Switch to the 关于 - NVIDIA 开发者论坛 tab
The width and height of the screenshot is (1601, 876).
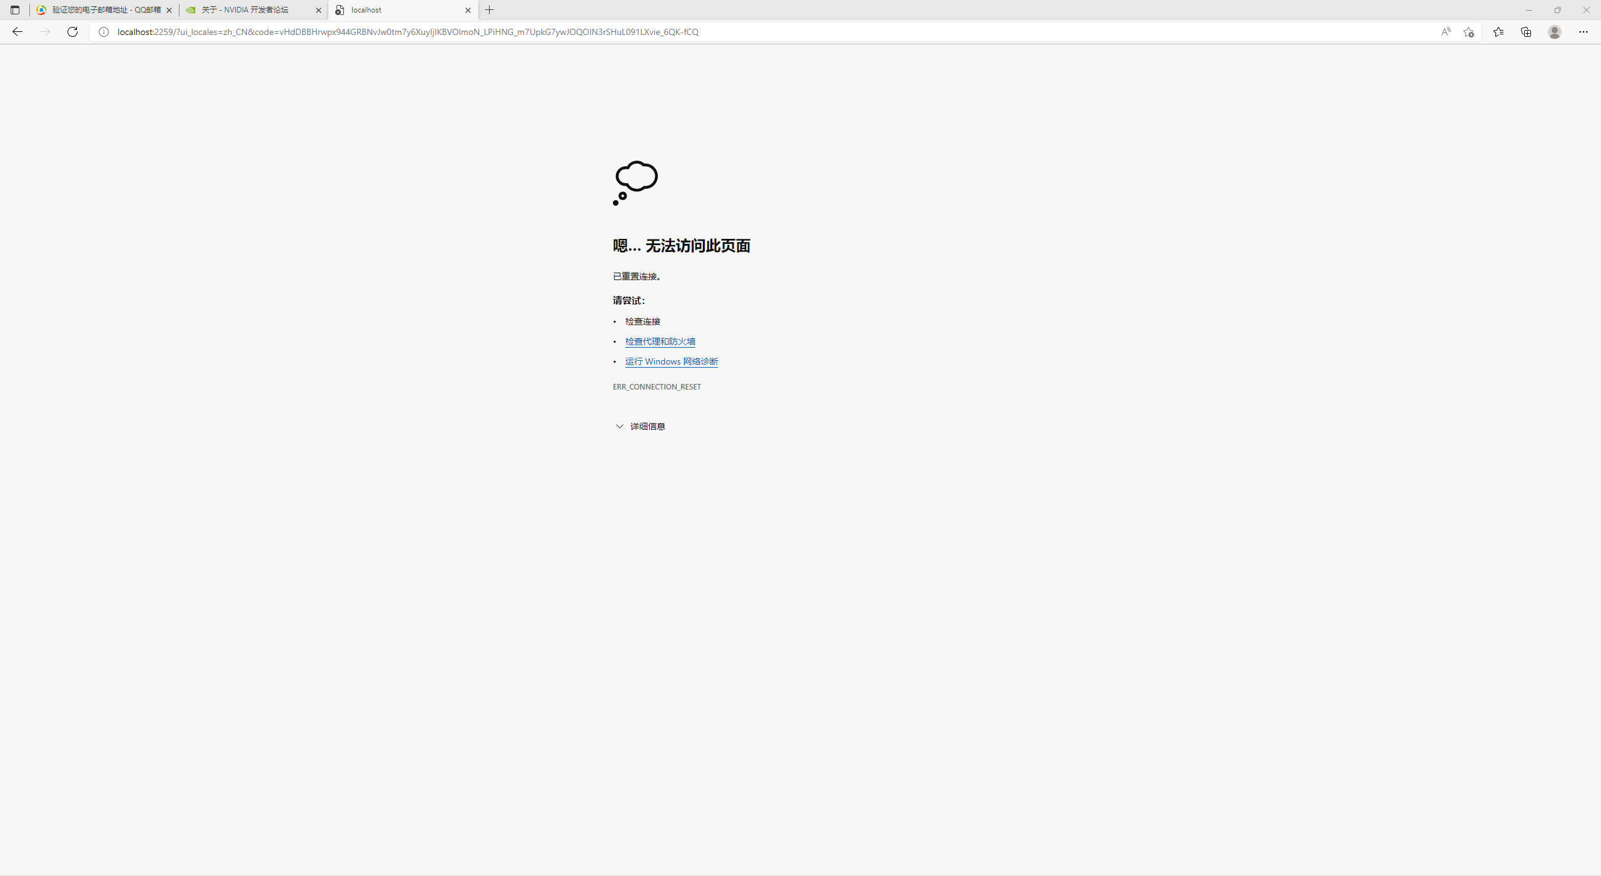[254, 10]
